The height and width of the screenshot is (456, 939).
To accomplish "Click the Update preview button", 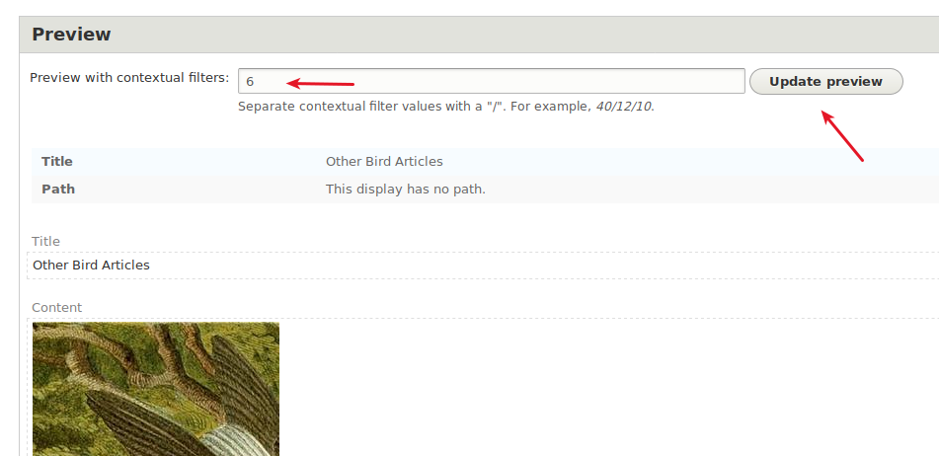I will coord(825,81).
